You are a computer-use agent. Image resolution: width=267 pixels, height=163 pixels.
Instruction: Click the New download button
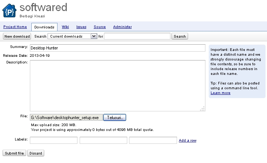click(x=17, y=36)
